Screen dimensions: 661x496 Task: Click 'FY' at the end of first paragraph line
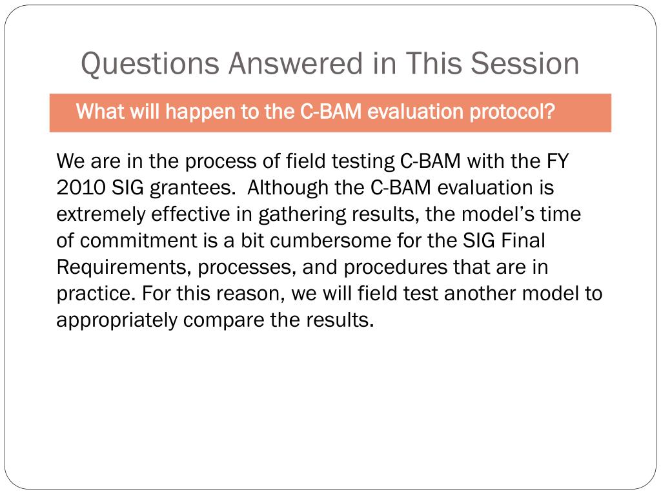558,161
